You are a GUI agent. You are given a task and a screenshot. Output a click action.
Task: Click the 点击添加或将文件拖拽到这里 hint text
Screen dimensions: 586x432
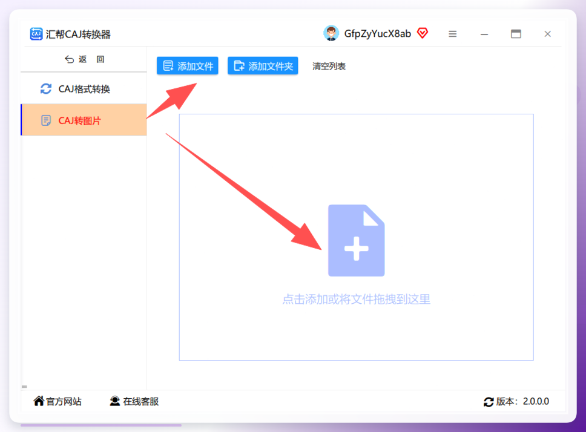pos(356,299)
